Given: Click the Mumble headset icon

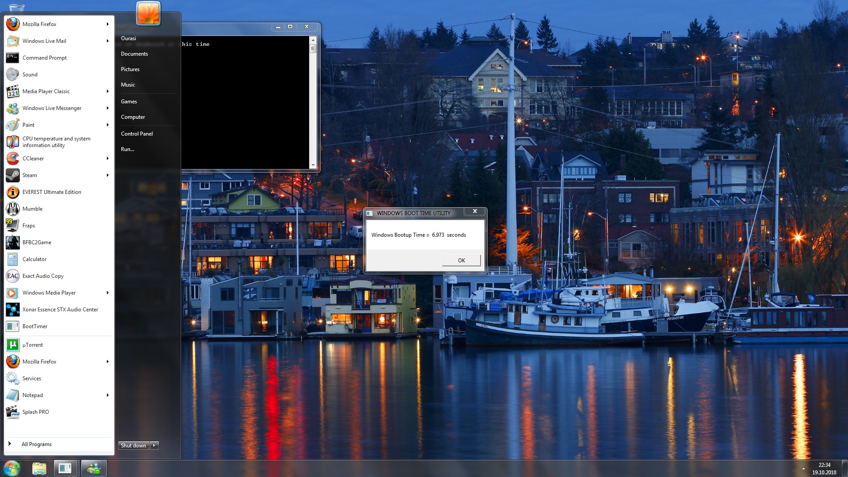Looking at the screenshot, I should pos(13,209).
